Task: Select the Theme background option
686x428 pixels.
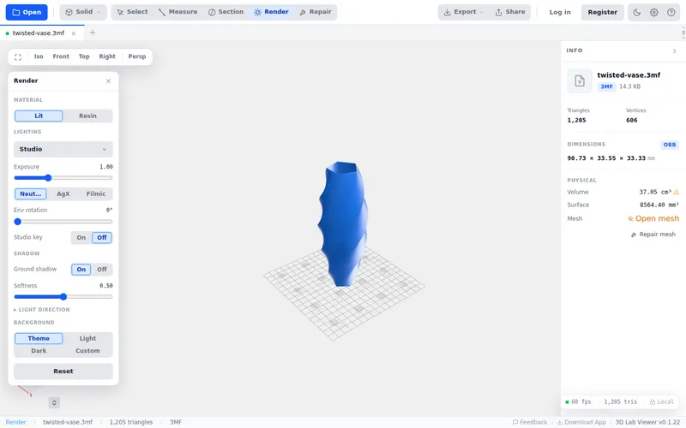Action: (39, 338)
